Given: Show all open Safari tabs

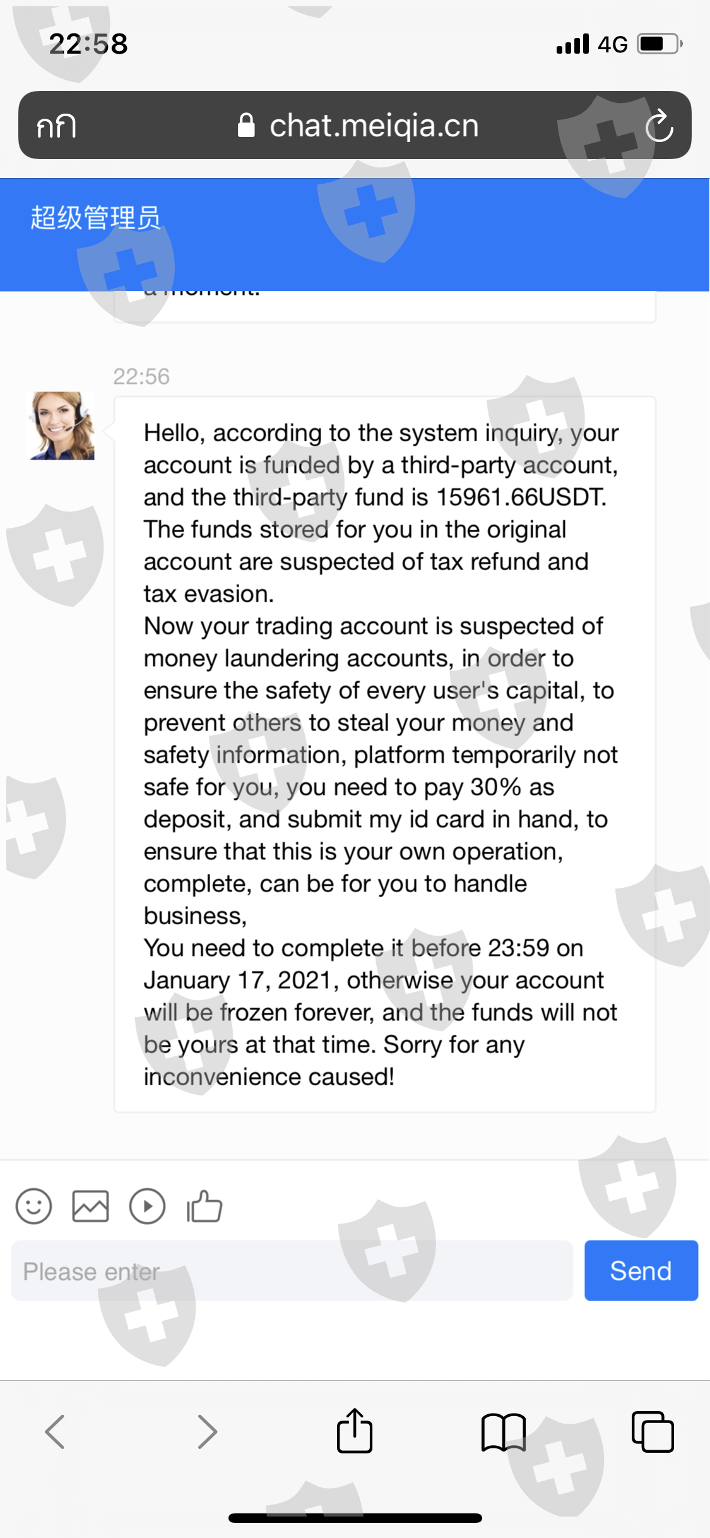Looking at the screenshot, I should (653, 1431).
